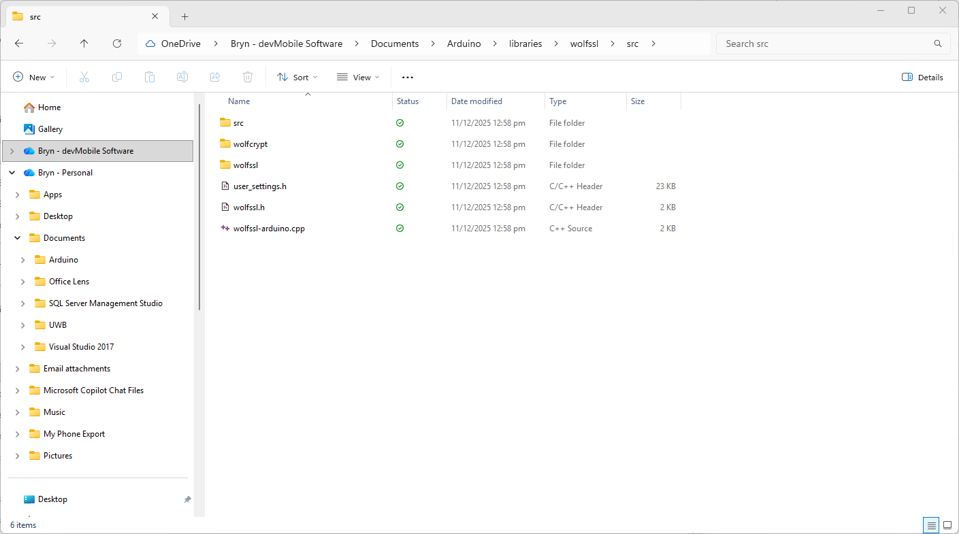Image resolution: width=959 pixels, height=534 pixels.
Task: Switch to large thumbnails view icon
Action: tap(947, 525)
